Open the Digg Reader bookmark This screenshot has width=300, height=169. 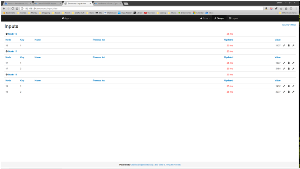coord(125,13)
